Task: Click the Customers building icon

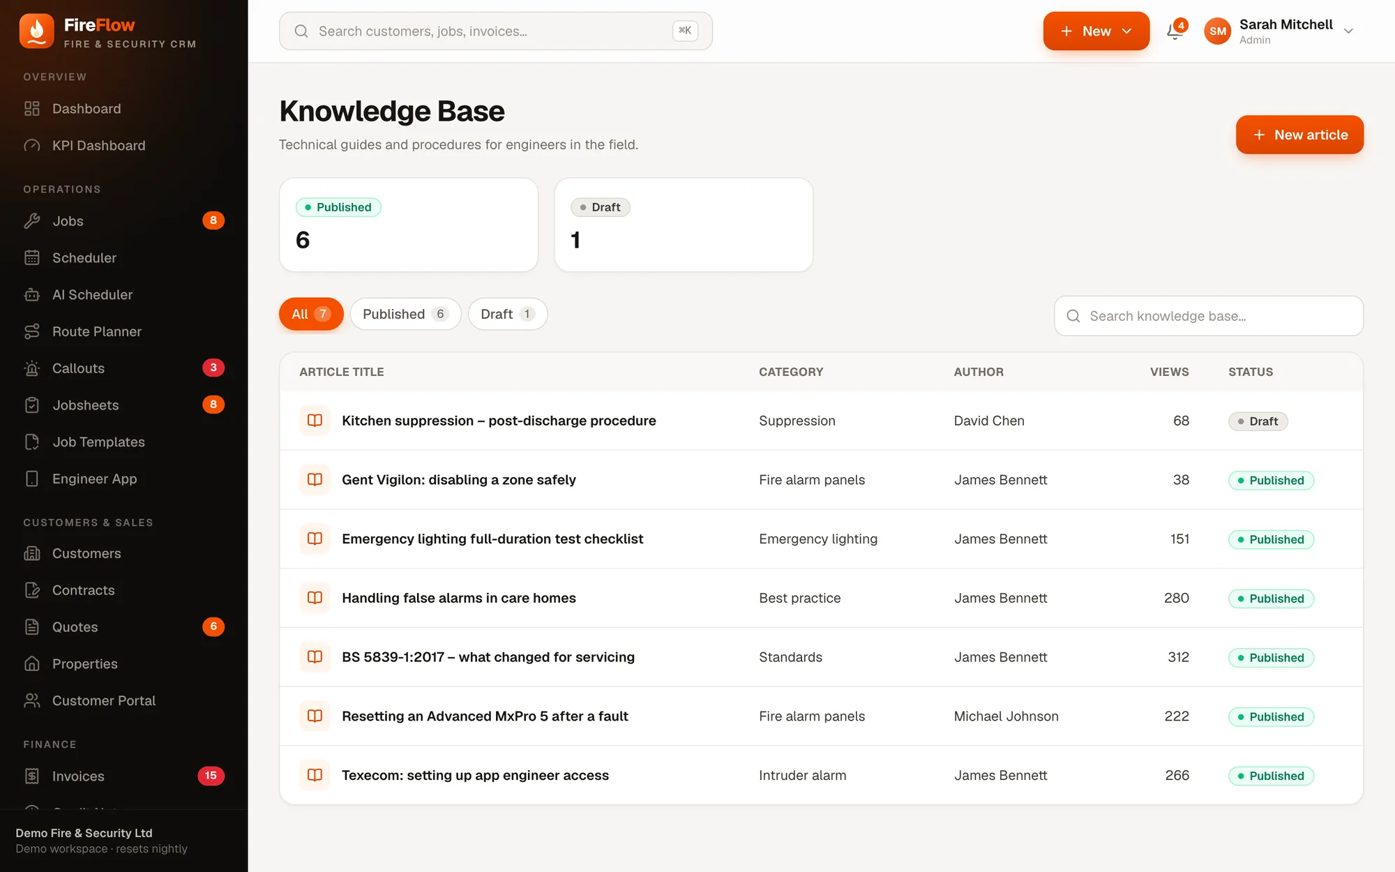Action: coord(32,554)
